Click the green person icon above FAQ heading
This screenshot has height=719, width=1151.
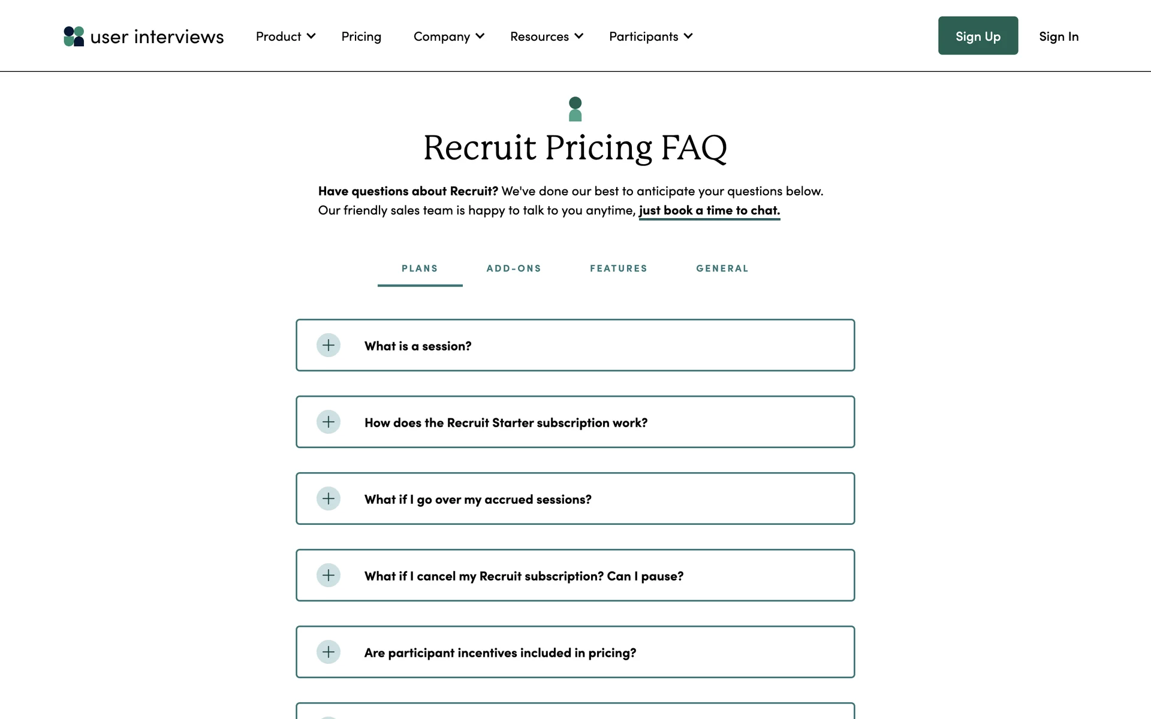click(575, 109)
